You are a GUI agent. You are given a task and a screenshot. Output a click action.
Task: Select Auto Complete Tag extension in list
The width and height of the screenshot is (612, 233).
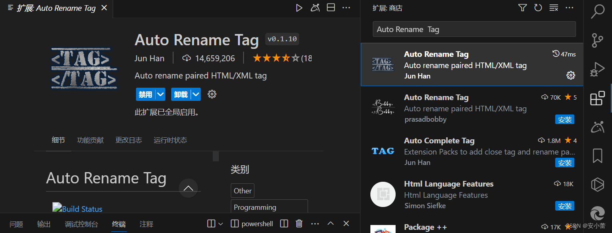472,151
